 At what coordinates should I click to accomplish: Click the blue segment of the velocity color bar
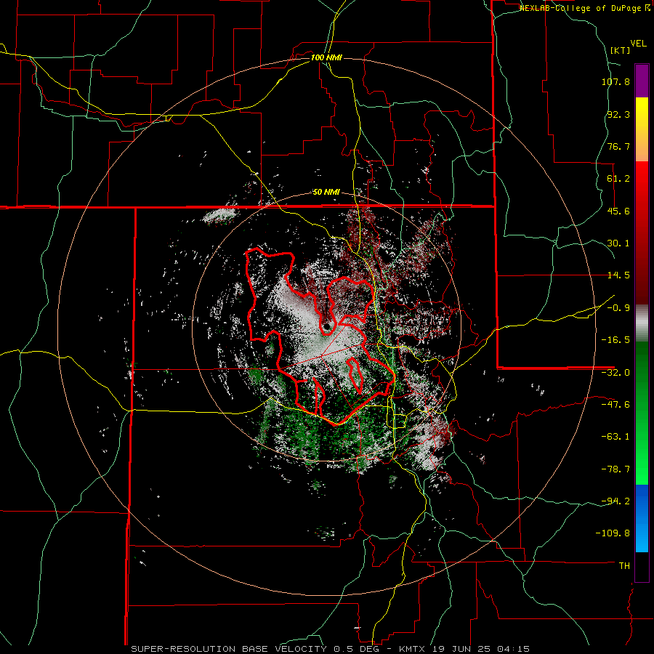tap(642, 518)
